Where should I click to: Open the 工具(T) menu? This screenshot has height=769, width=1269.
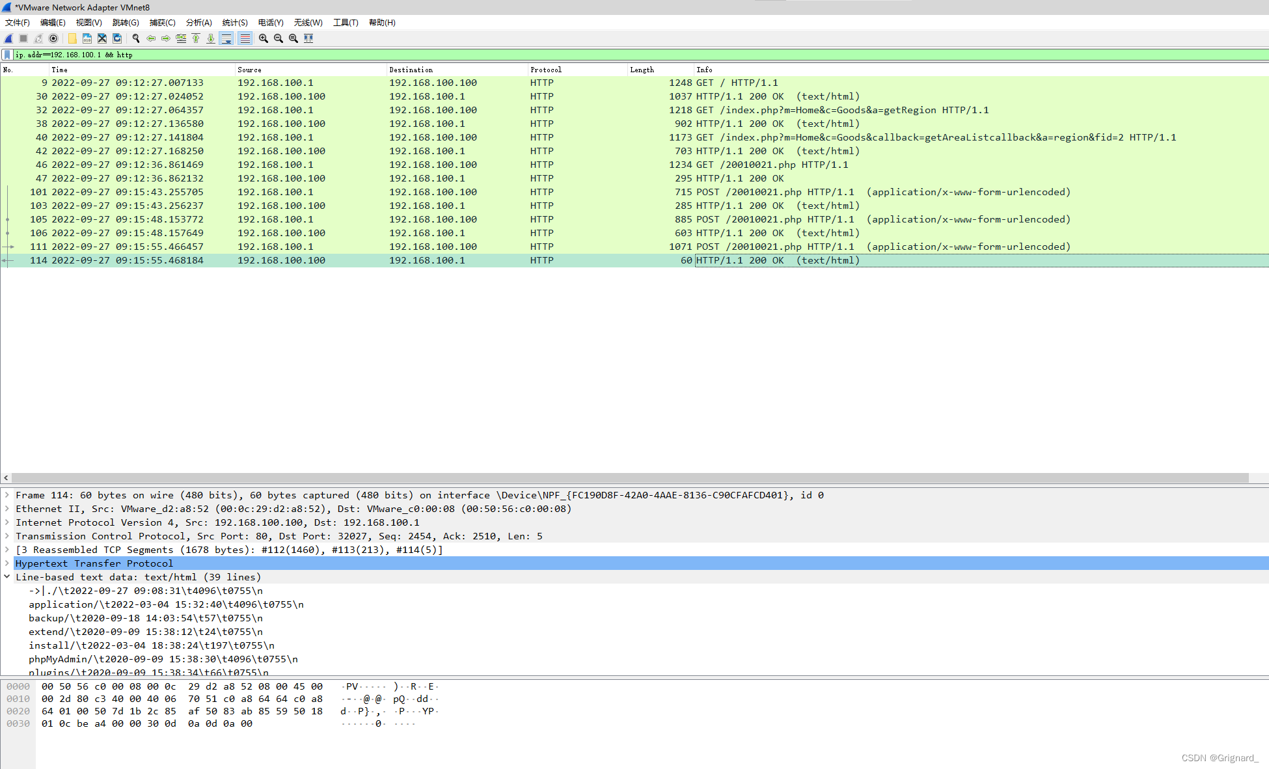click(x=346, y=23)
